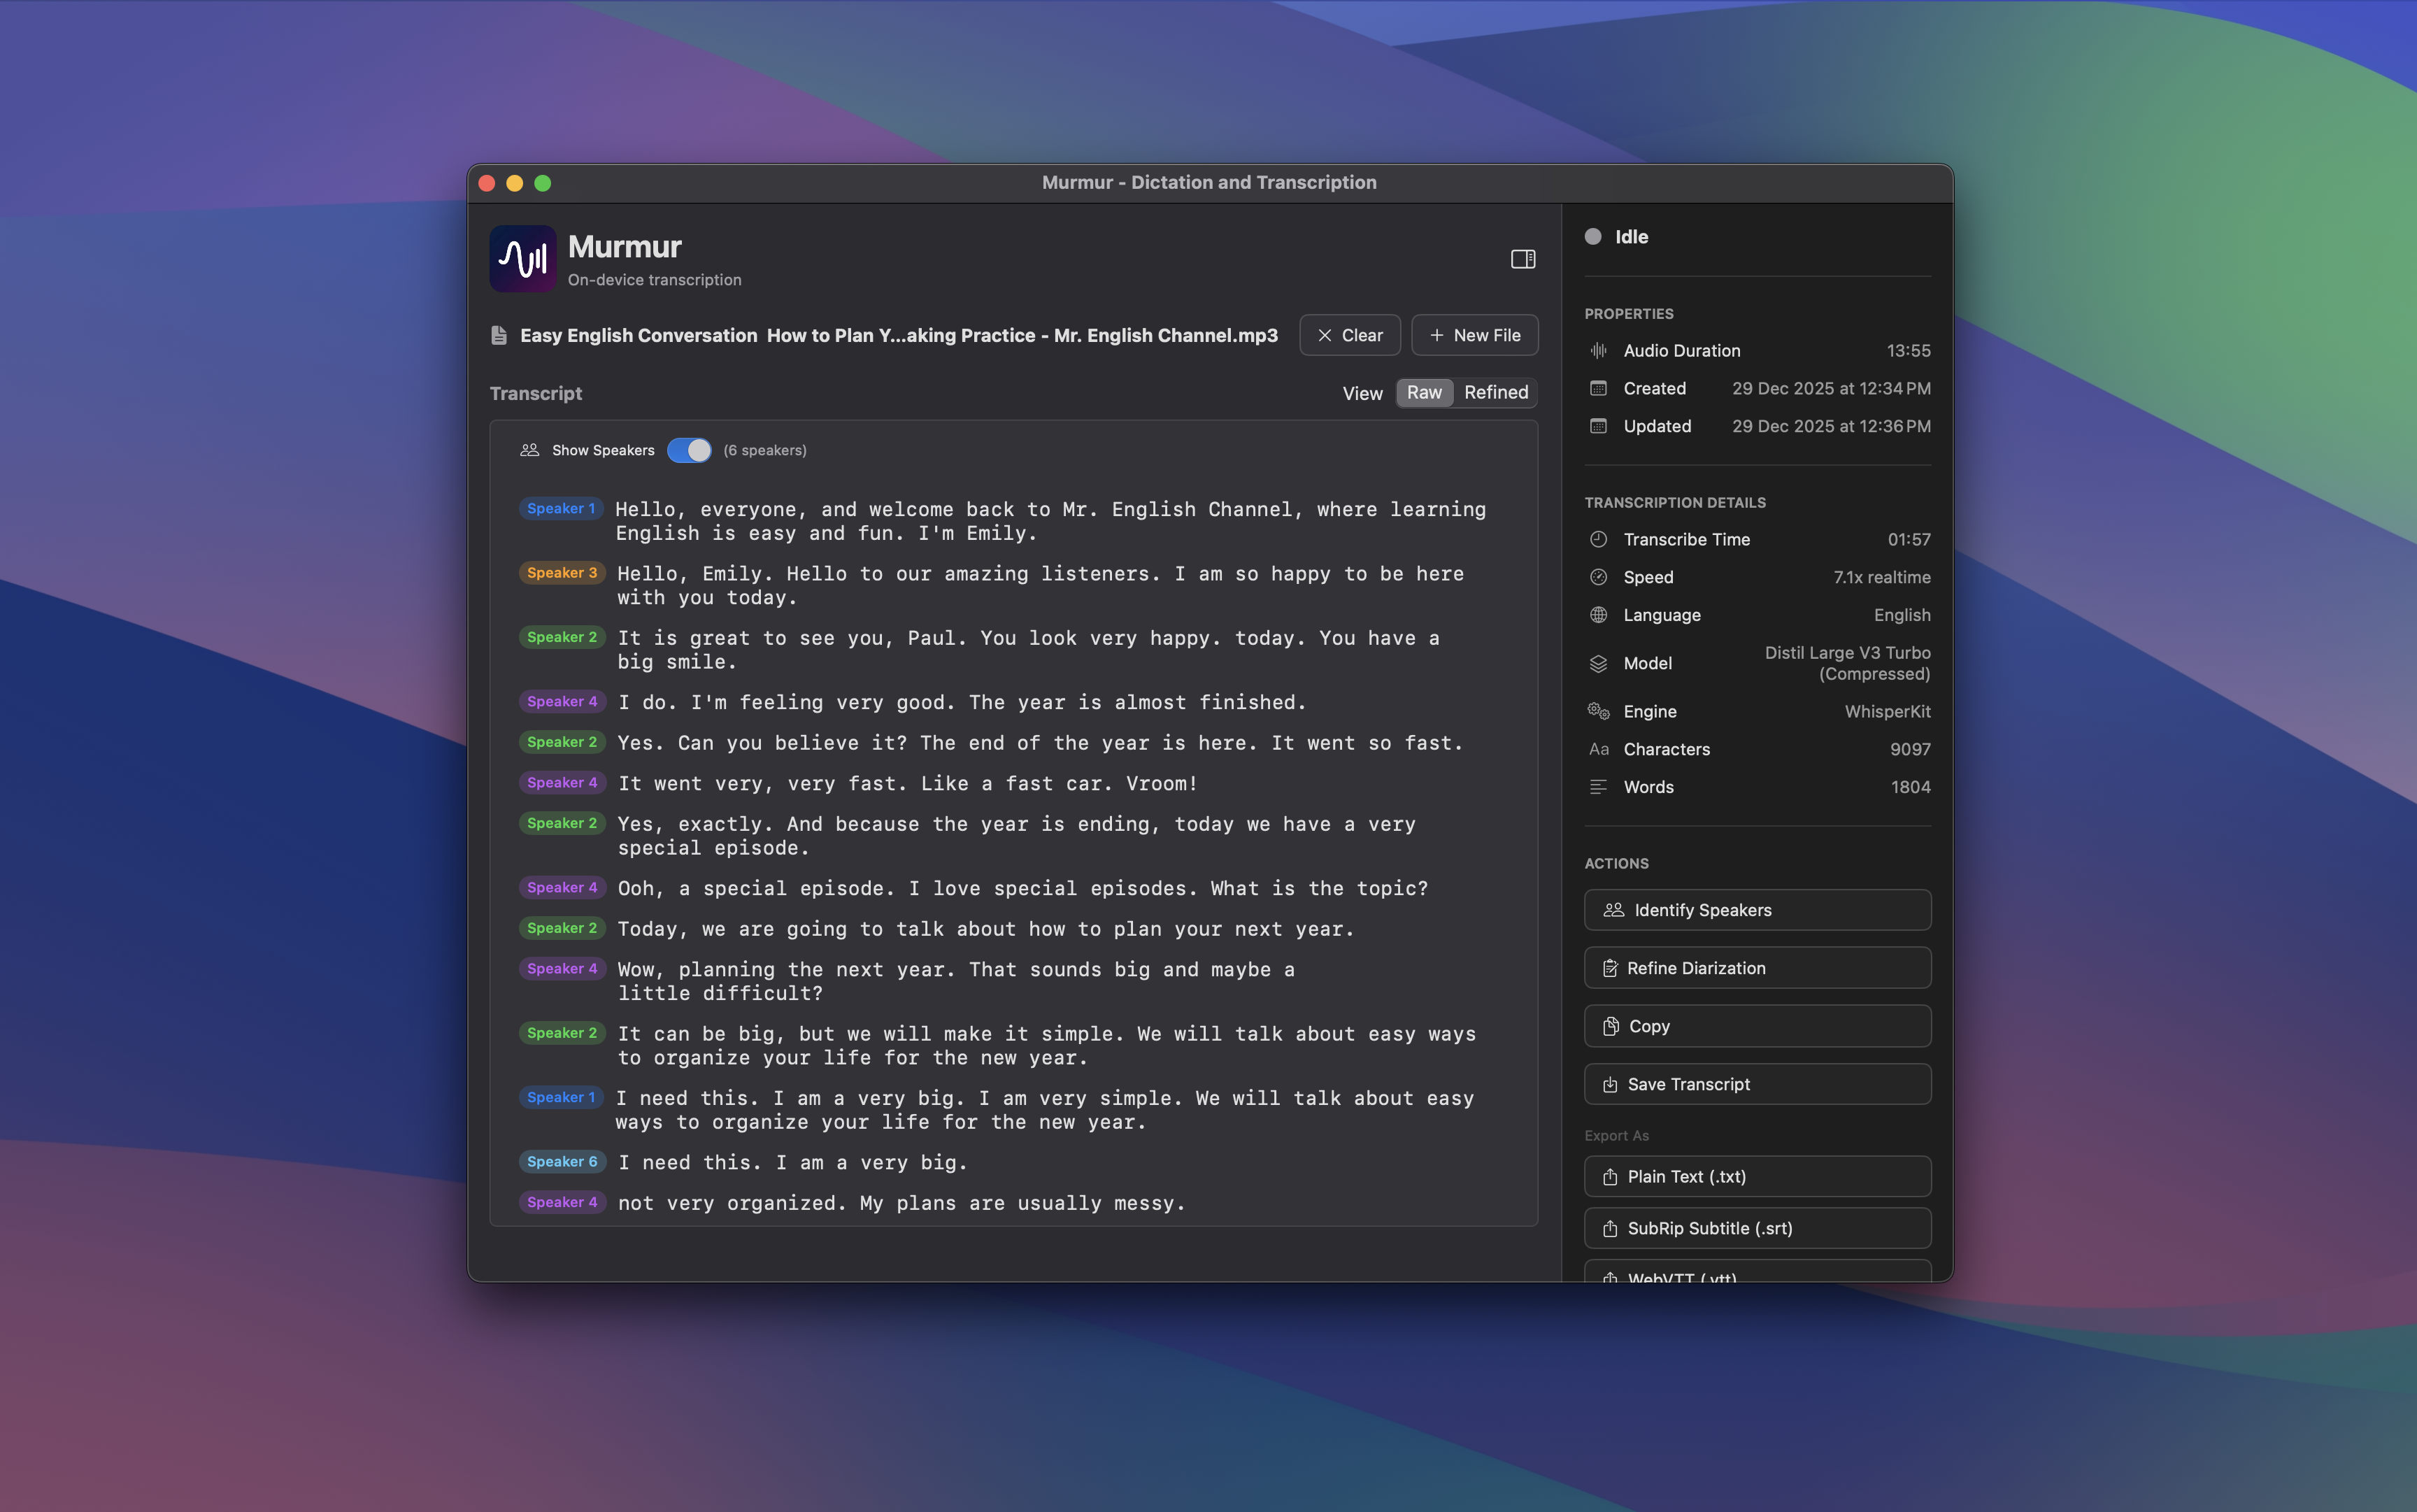The width and height of the screenshot is (2417, 1512).
Task: Click the Speed gauge icon
Action: (1598, 577)
